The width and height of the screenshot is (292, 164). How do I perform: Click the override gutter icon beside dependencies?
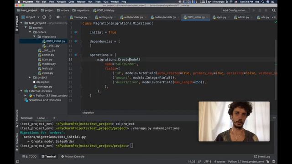(x=76, y=41)
